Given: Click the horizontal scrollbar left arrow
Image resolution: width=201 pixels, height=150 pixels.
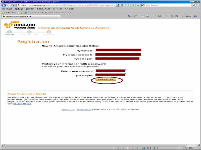Looking at the screenshot, I should 3,145.
